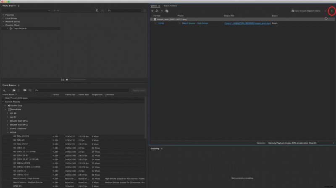Viewport: 336px width, 188px height.
Task: Click the filter icon in Media Browser
Action: (97, 10)
